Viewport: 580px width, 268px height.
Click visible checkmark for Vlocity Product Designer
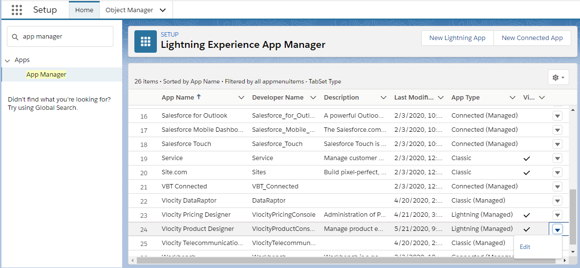527,229
